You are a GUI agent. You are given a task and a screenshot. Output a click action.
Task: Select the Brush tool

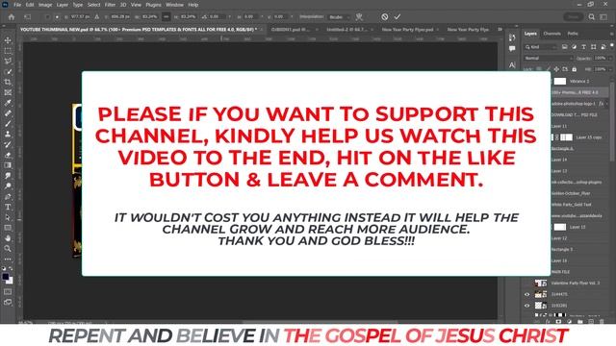point(8,124)
